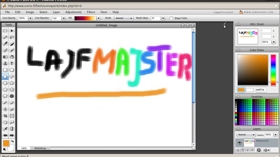The image size is (280, 157).
Task: Open the Line Opacity dropdown
Action: coord(30,18)
